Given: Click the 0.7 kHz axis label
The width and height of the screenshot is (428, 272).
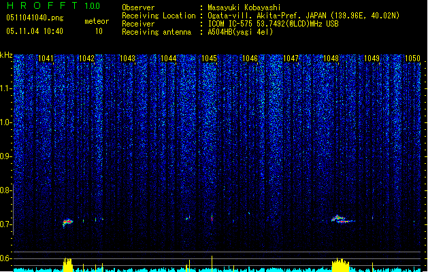Looking at the screenshot, I should click(5, 224).
